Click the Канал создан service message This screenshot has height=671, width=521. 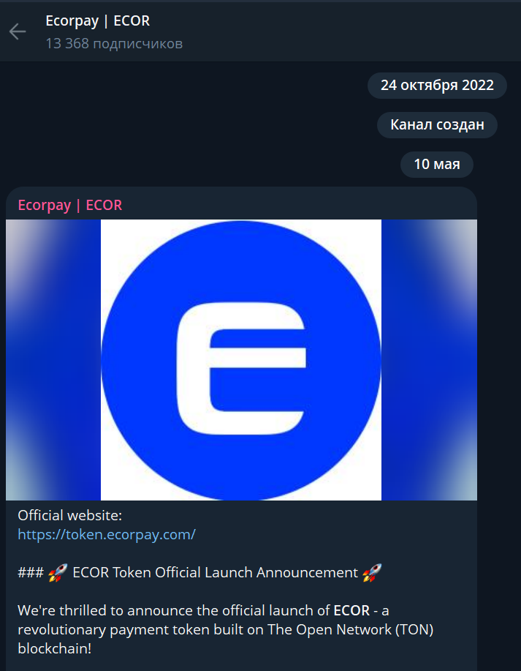click(437, 124)
